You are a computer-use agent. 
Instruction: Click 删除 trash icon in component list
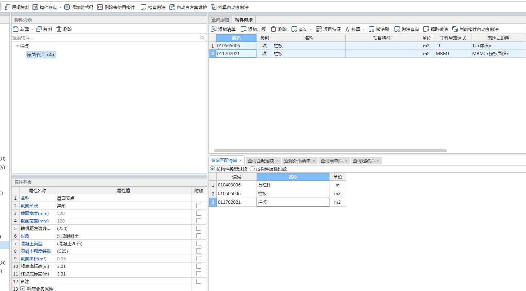pyautogui.click(x=59, y=29)
